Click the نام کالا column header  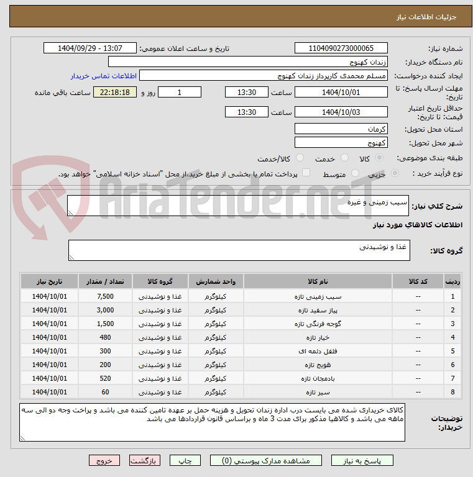[318, 281]
